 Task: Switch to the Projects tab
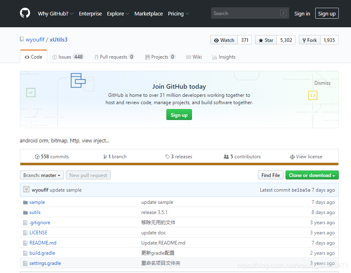pyautogui.click(x=160, y=57)
